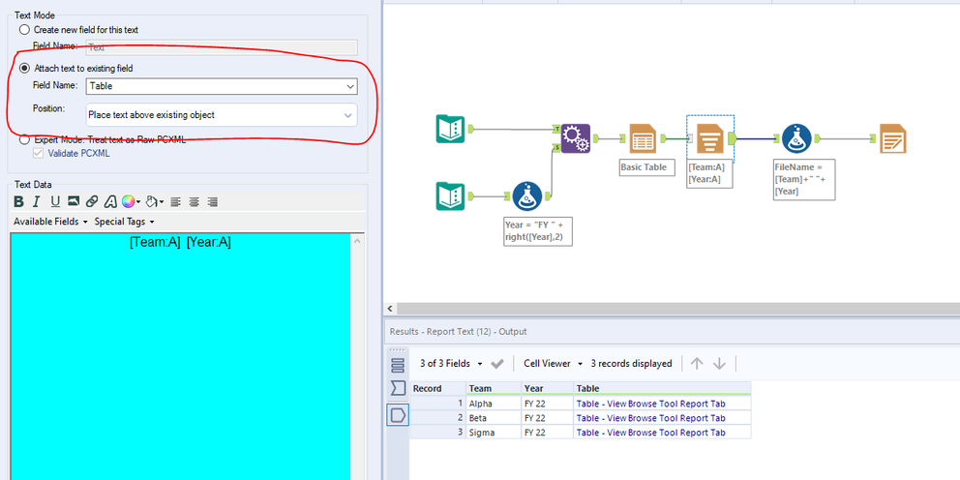Screen dimensions: 960x480
Task: Open the text color picker
Action: [x=131, y=201]
